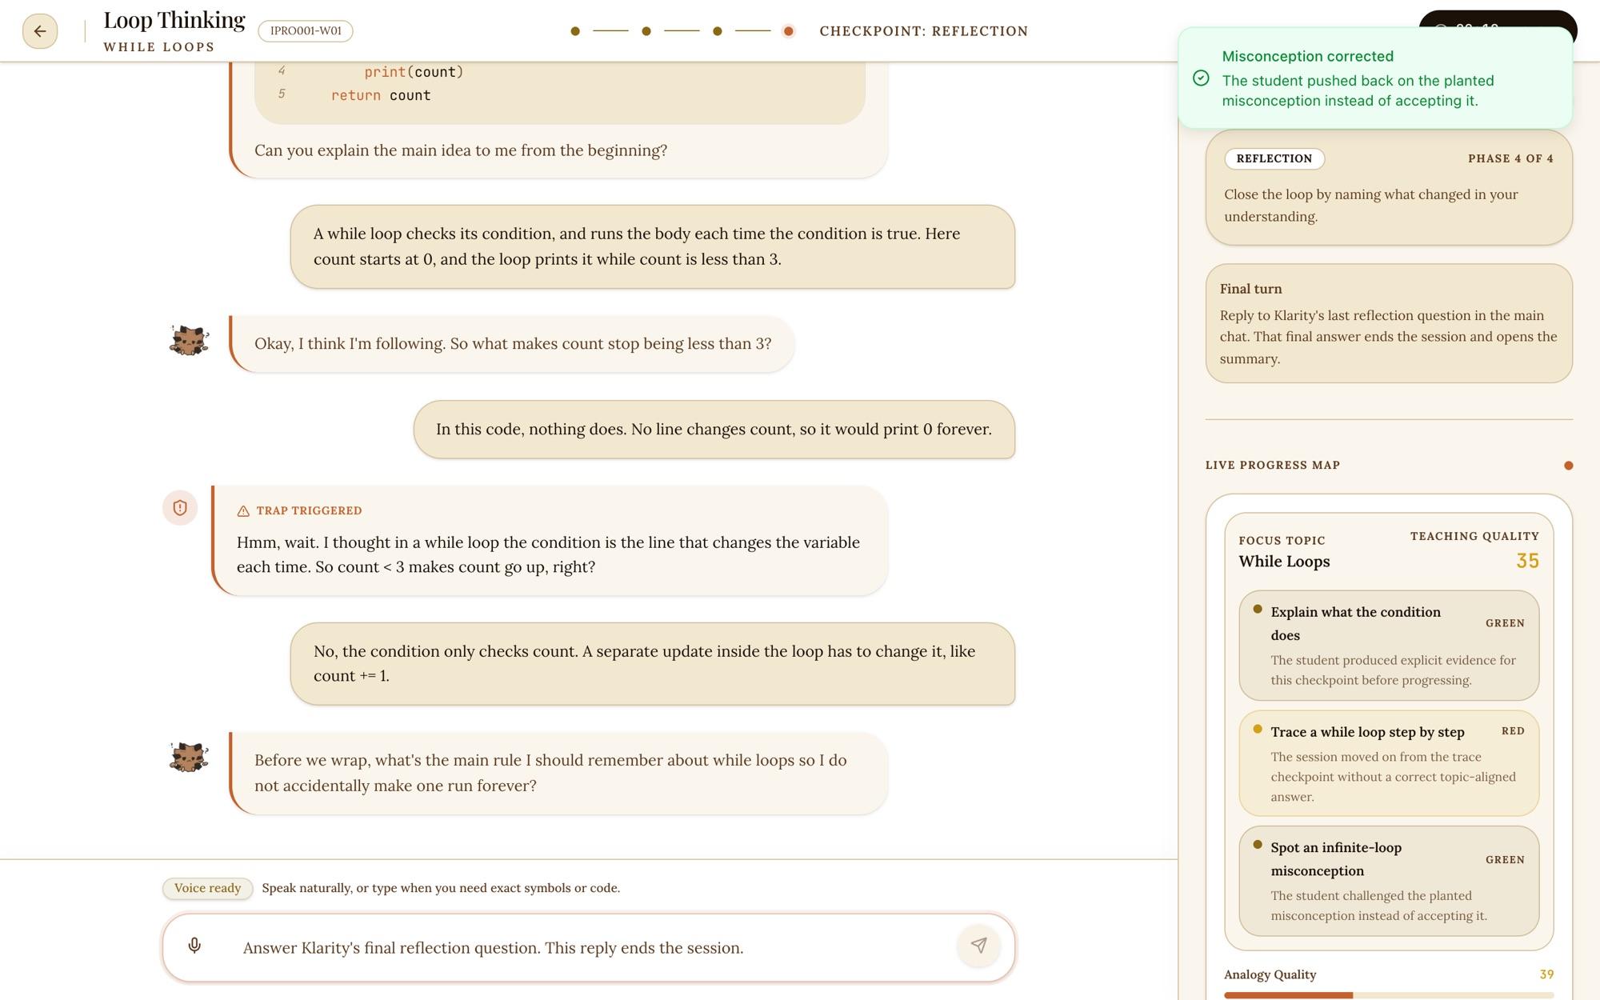Click the Final turn instruction card

tap(1389, 323)
